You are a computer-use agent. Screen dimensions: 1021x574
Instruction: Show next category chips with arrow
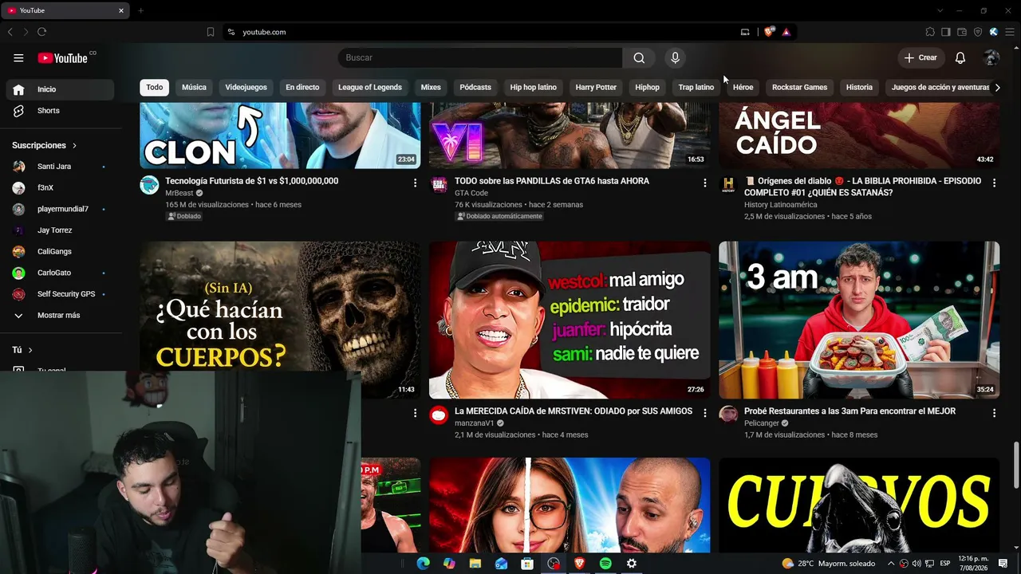tap(997, 88)
